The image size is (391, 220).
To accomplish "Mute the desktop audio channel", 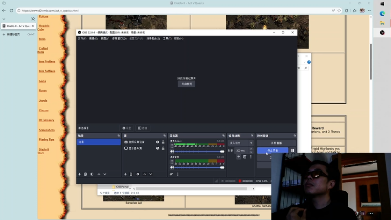I will pos(172,167).
